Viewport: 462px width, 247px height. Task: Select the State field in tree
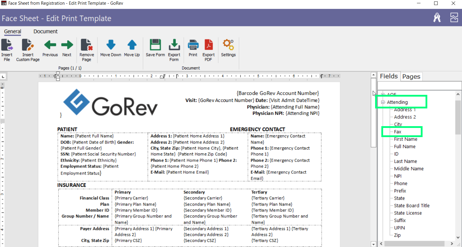(x=399, y=198)
